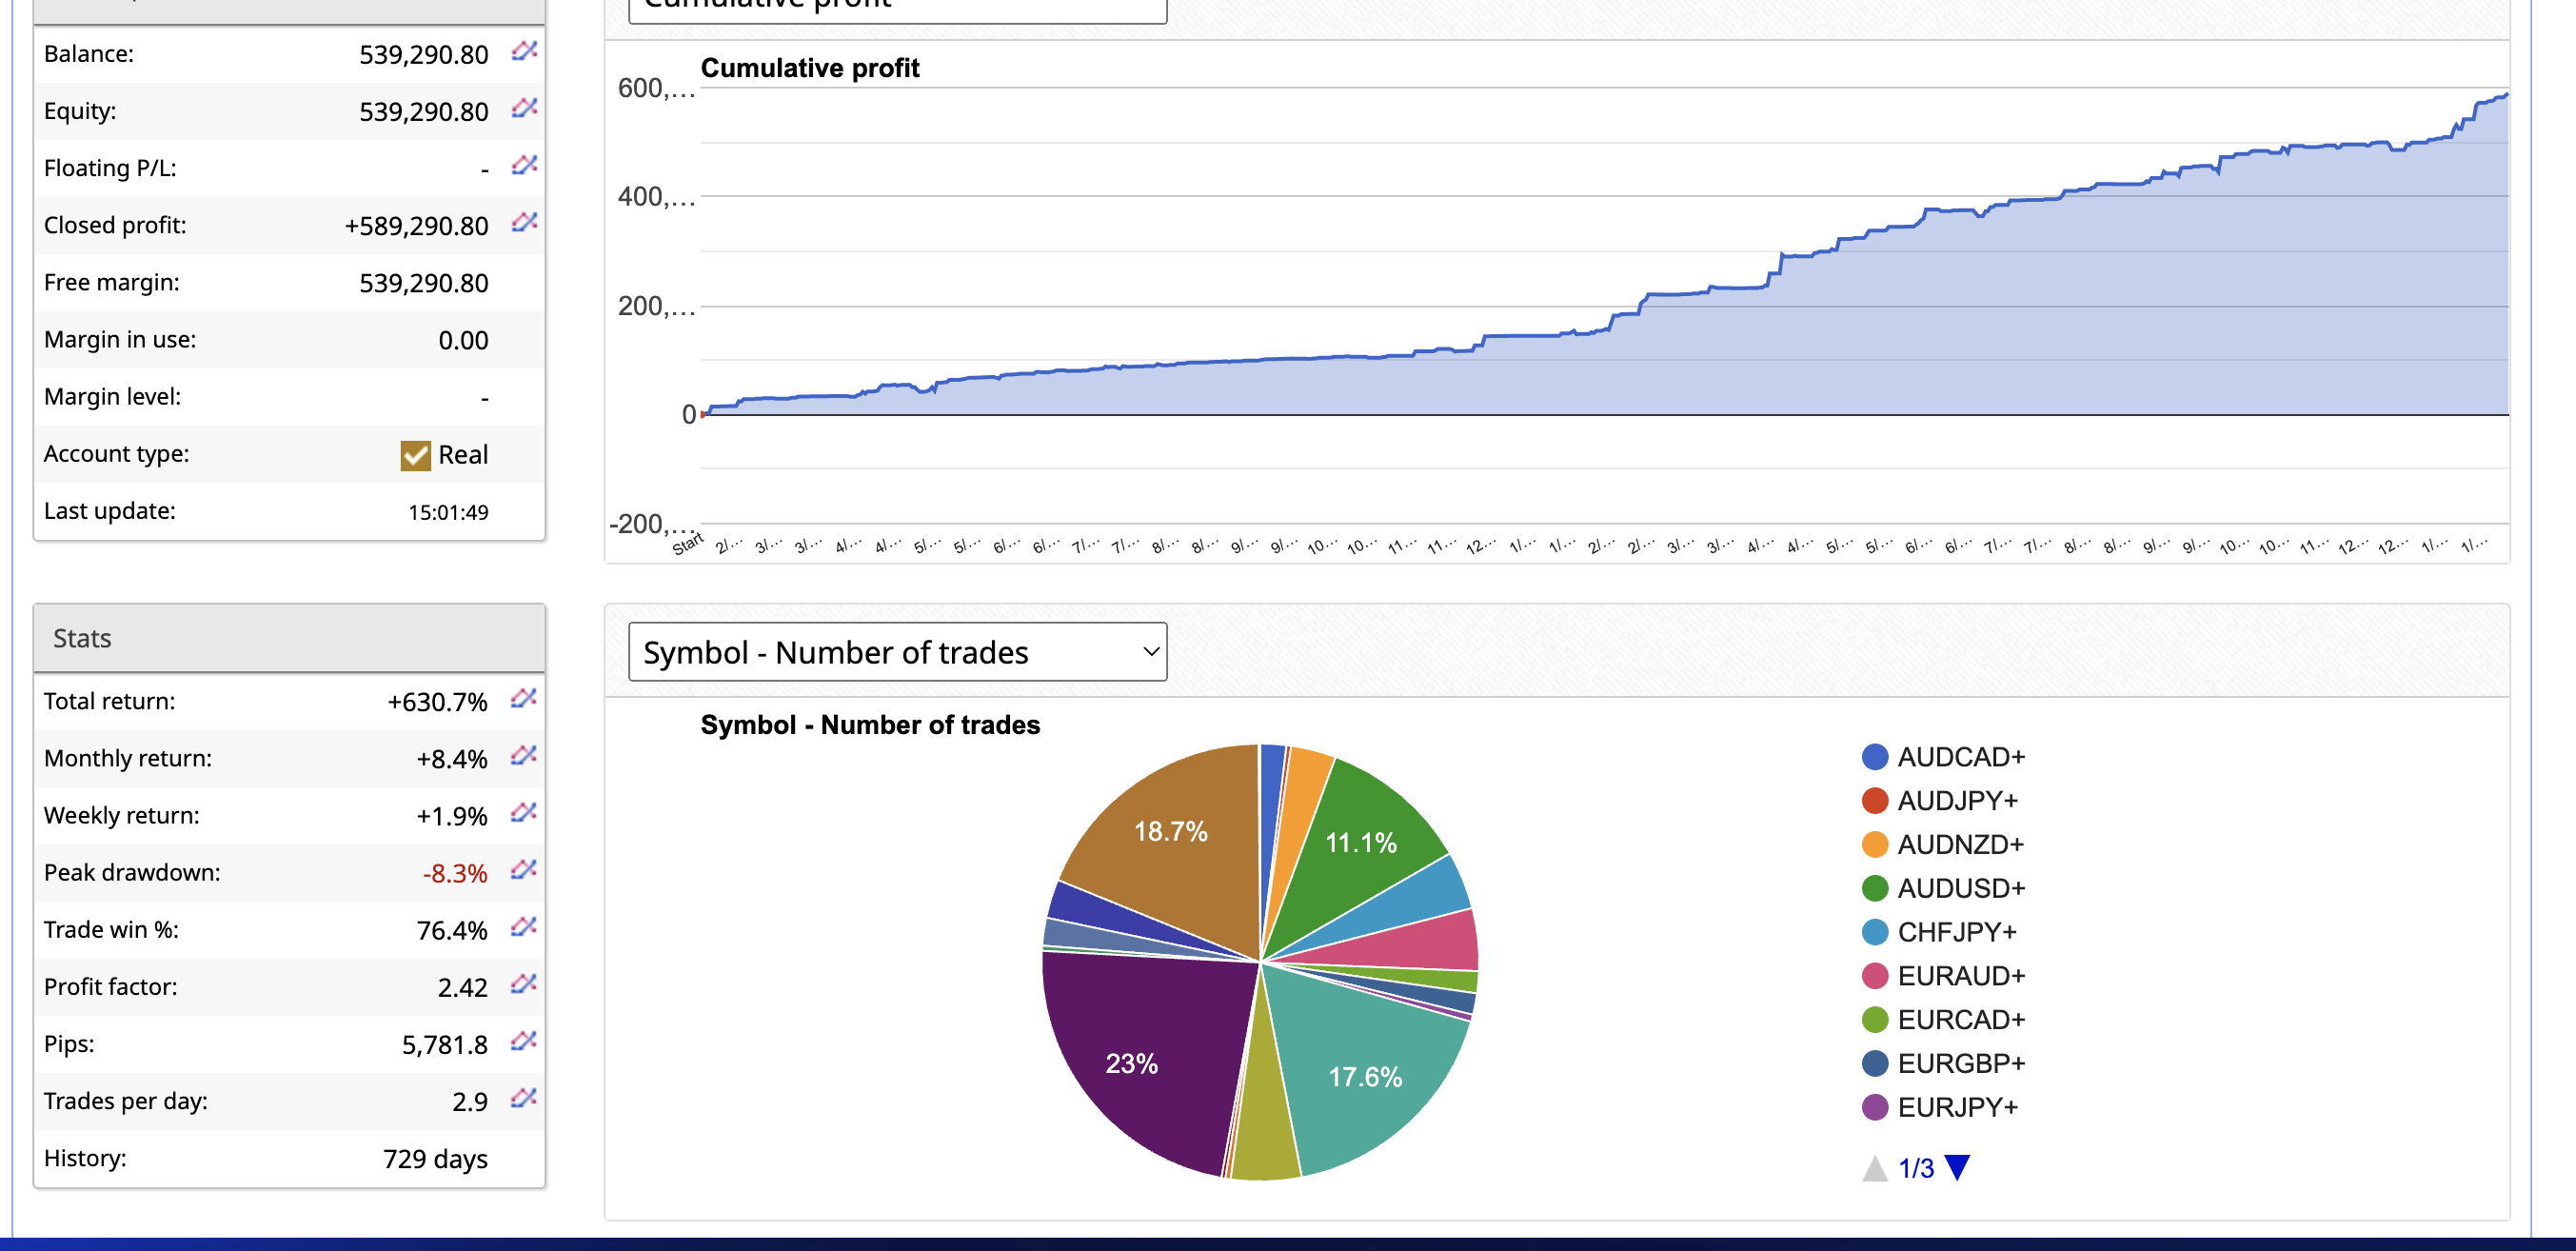Image resolution: width=2576 pixels, height=1251 pixels.
Task: Click chart icon beside Trades per day
Action: click(x=523, y=1097)
